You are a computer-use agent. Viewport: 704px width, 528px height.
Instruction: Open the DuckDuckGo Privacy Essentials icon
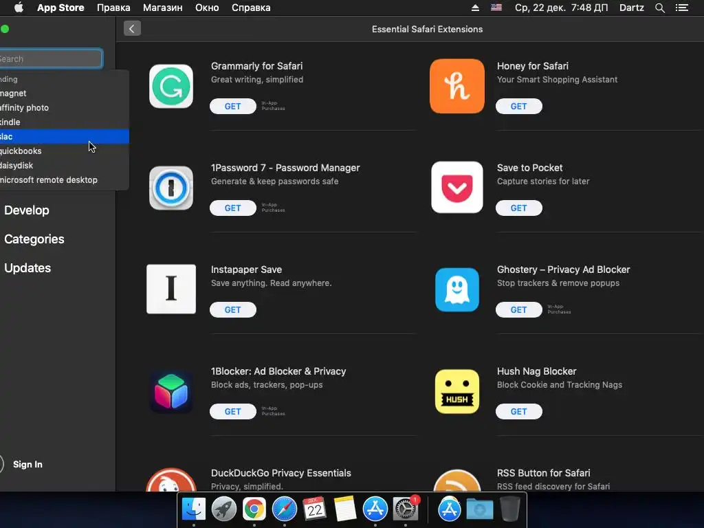tap(171, 480)
